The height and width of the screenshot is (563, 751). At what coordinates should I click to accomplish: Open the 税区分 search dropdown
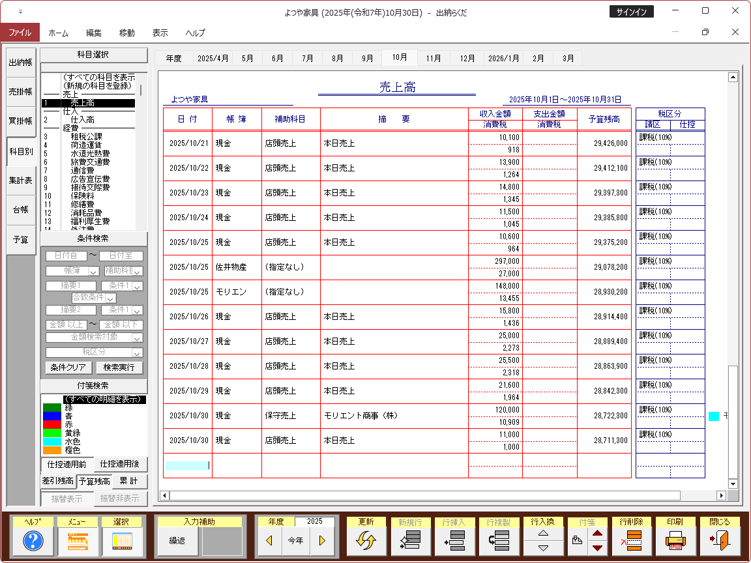click(137, 353)
